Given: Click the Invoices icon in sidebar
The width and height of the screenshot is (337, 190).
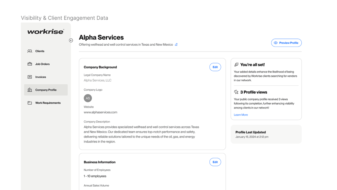Looking at the screenshot, I should click(x=30, y=77).
